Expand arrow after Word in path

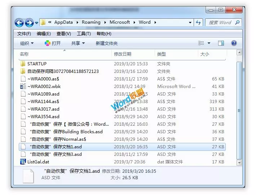[155, 22]
